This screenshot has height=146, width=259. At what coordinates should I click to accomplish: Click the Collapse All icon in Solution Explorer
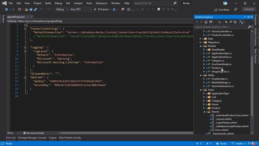[231, 22]
